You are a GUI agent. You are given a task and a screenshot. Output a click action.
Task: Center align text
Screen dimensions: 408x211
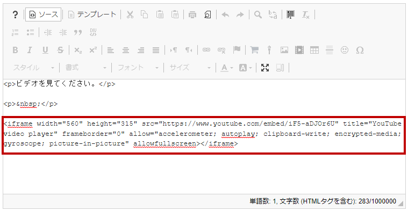coord(126,50)
